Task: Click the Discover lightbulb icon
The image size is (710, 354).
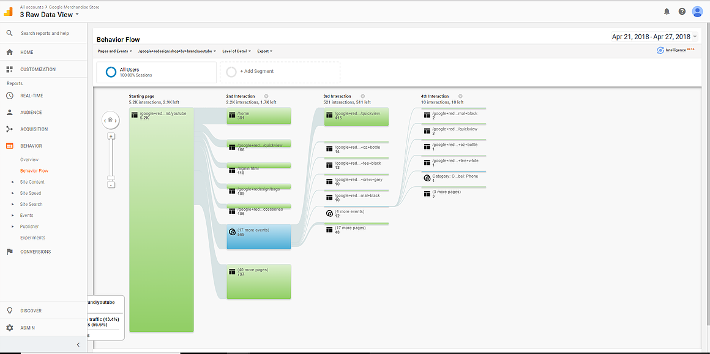Action: coord(10,311)
